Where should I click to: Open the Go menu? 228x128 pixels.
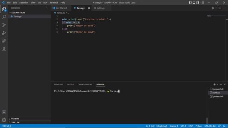click(x=39, y=2)
